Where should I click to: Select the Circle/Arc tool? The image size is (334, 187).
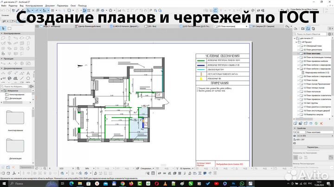point(28,78)
